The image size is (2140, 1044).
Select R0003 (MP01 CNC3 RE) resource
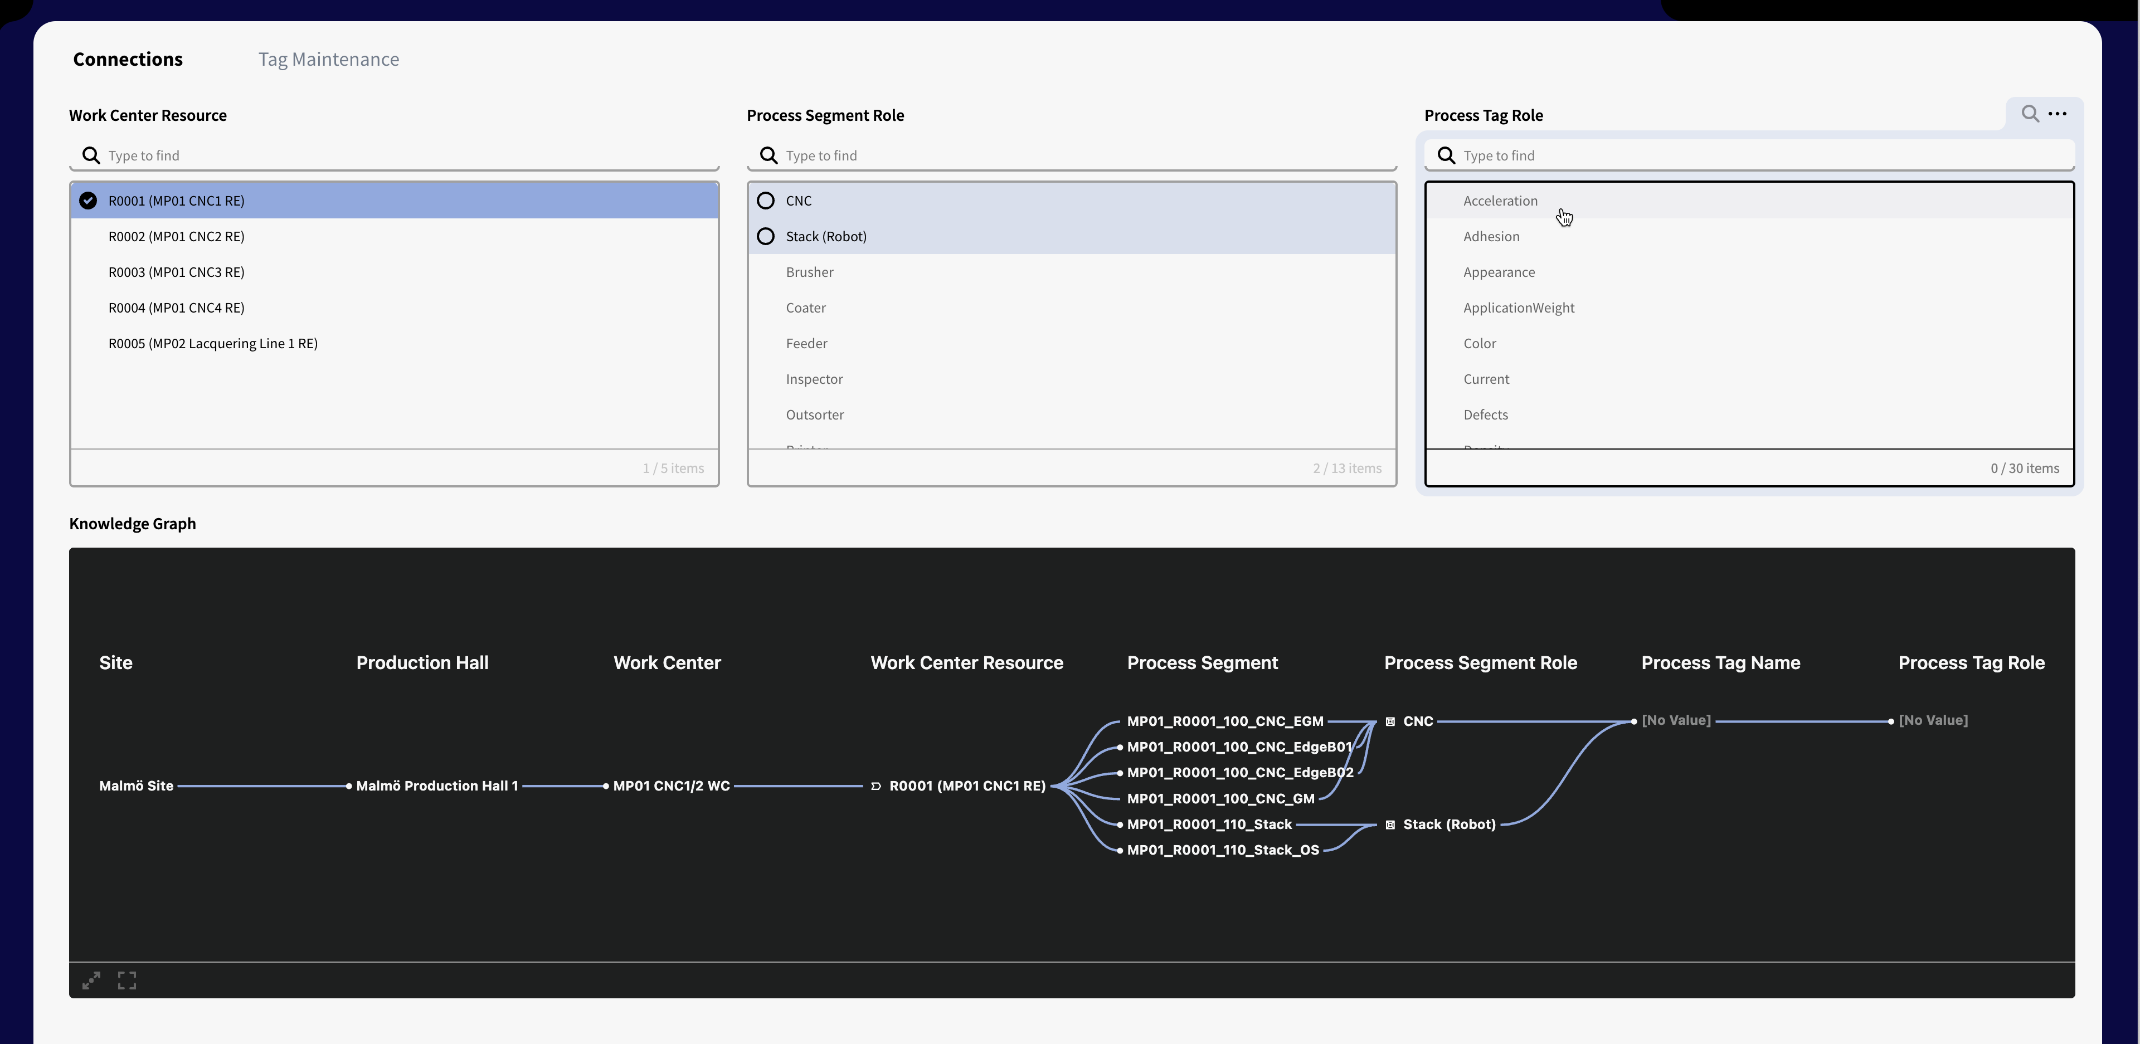coord(176,272)
